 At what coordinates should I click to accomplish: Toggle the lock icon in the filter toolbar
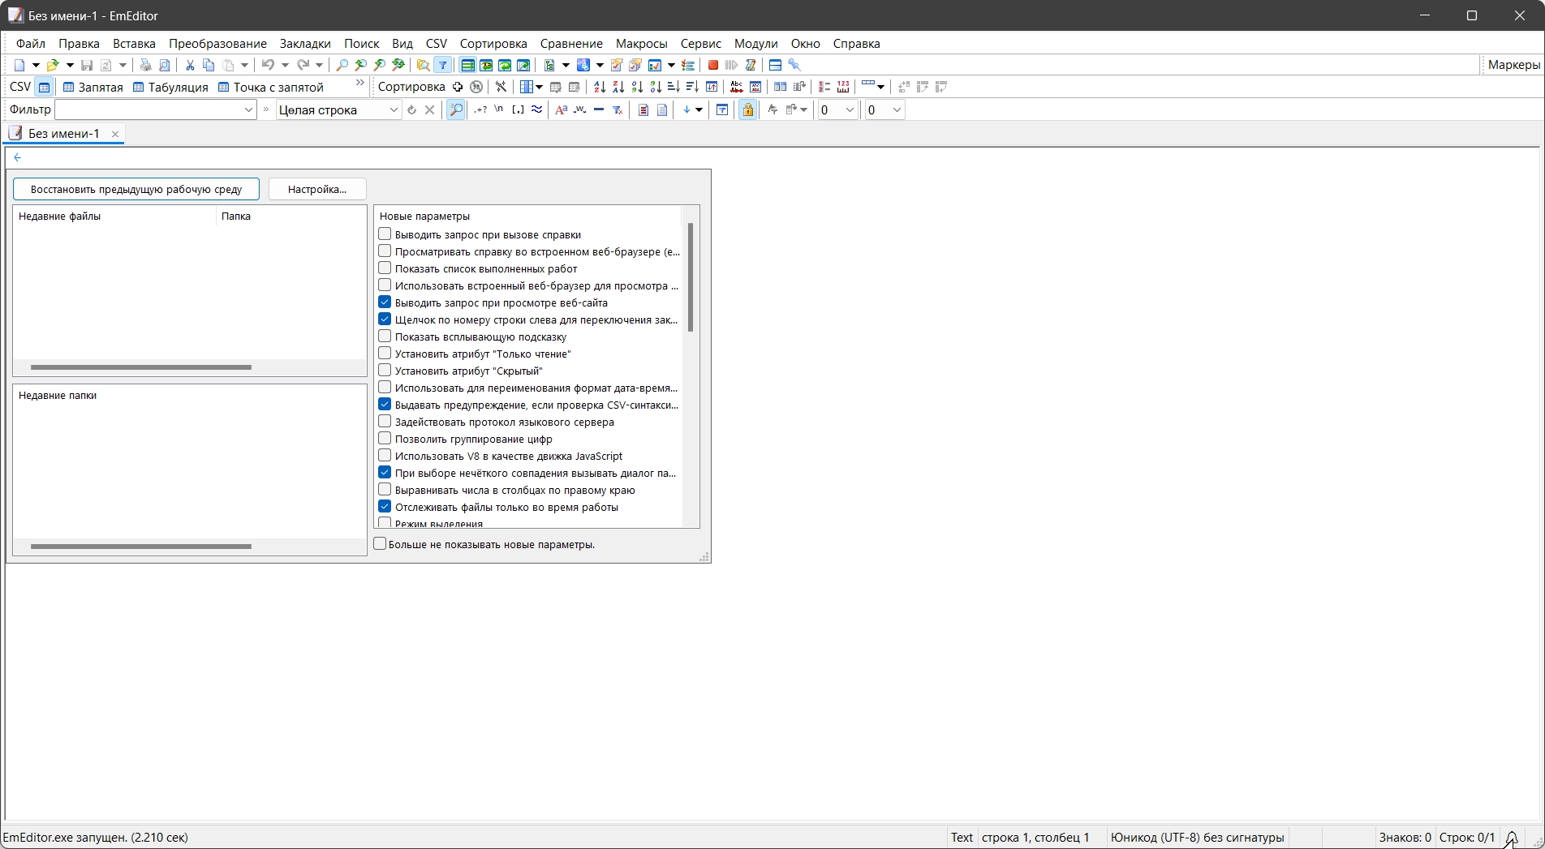point(747,109)
